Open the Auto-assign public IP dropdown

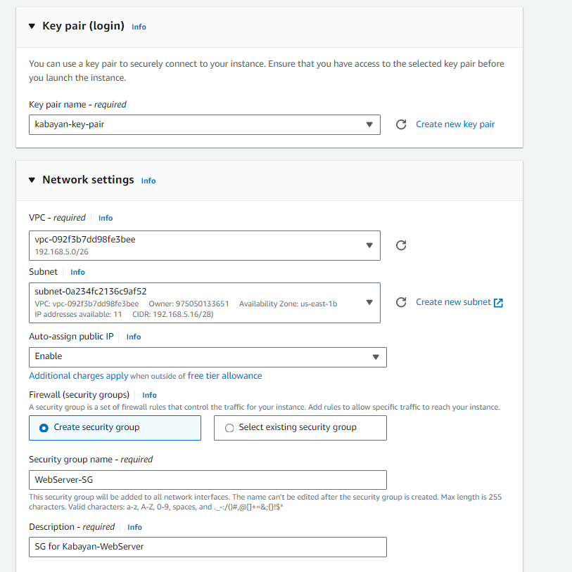(x=208, y=357)
